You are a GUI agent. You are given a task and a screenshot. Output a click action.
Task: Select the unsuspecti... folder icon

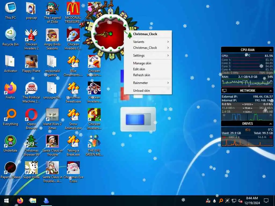click(52, 90)
